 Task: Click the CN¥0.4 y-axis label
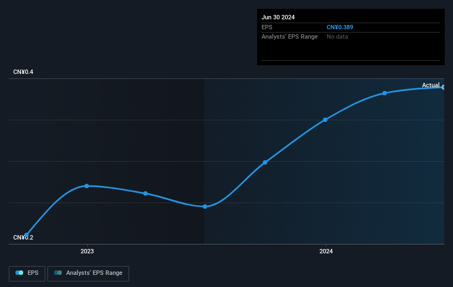point(23,72)
